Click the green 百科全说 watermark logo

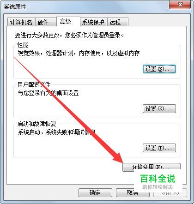158,179
